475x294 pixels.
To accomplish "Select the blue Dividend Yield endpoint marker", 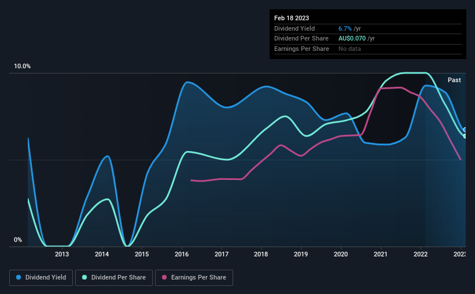I will click(x=465, y=130).
